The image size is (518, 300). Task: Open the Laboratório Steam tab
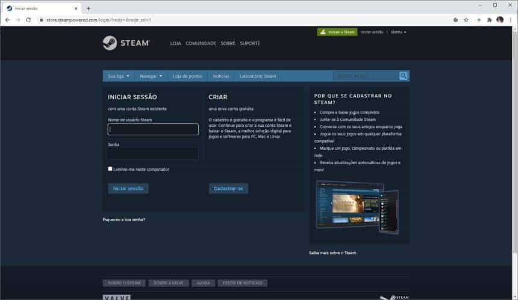258,76
